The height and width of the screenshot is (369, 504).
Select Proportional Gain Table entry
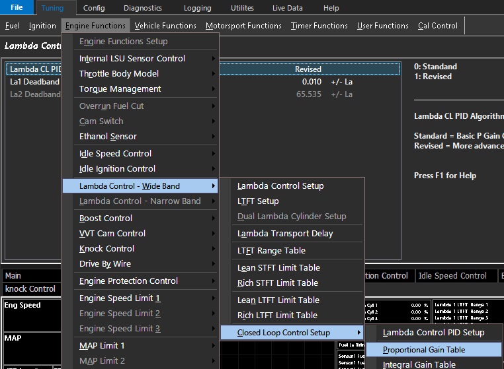click(424, 350)
